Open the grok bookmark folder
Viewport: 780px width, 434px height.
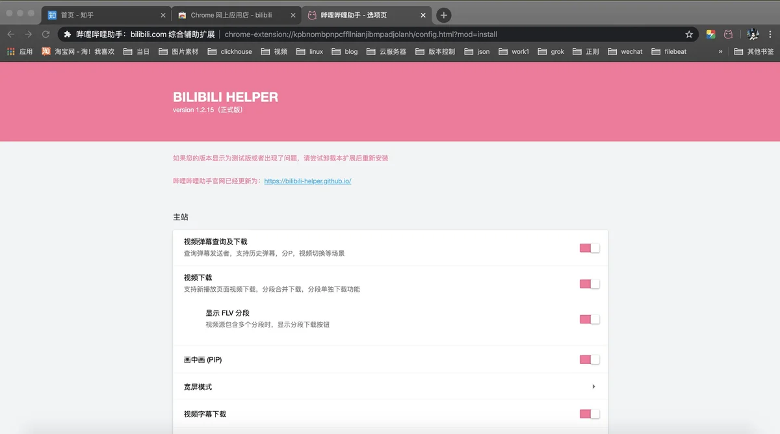[x=551, y=51]
